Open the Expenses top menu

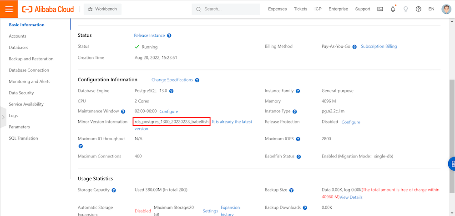(278, 9)
